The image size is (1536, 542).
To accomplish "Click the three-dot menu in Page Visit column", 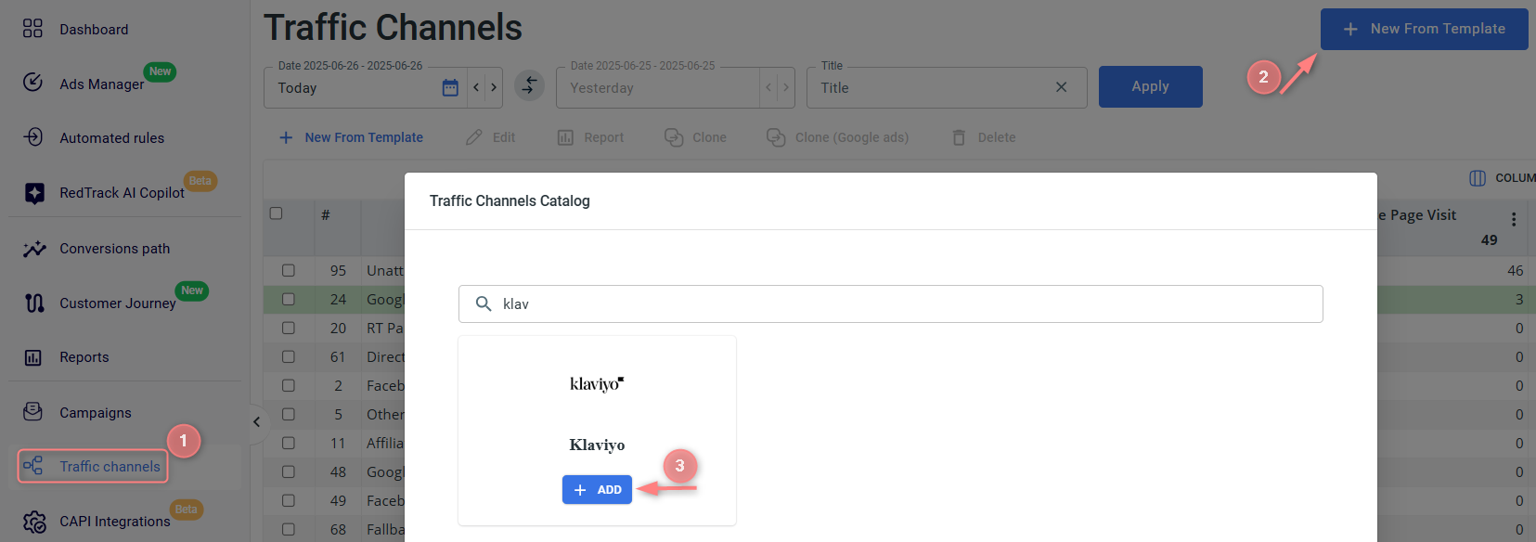I will pos(1513,219).
